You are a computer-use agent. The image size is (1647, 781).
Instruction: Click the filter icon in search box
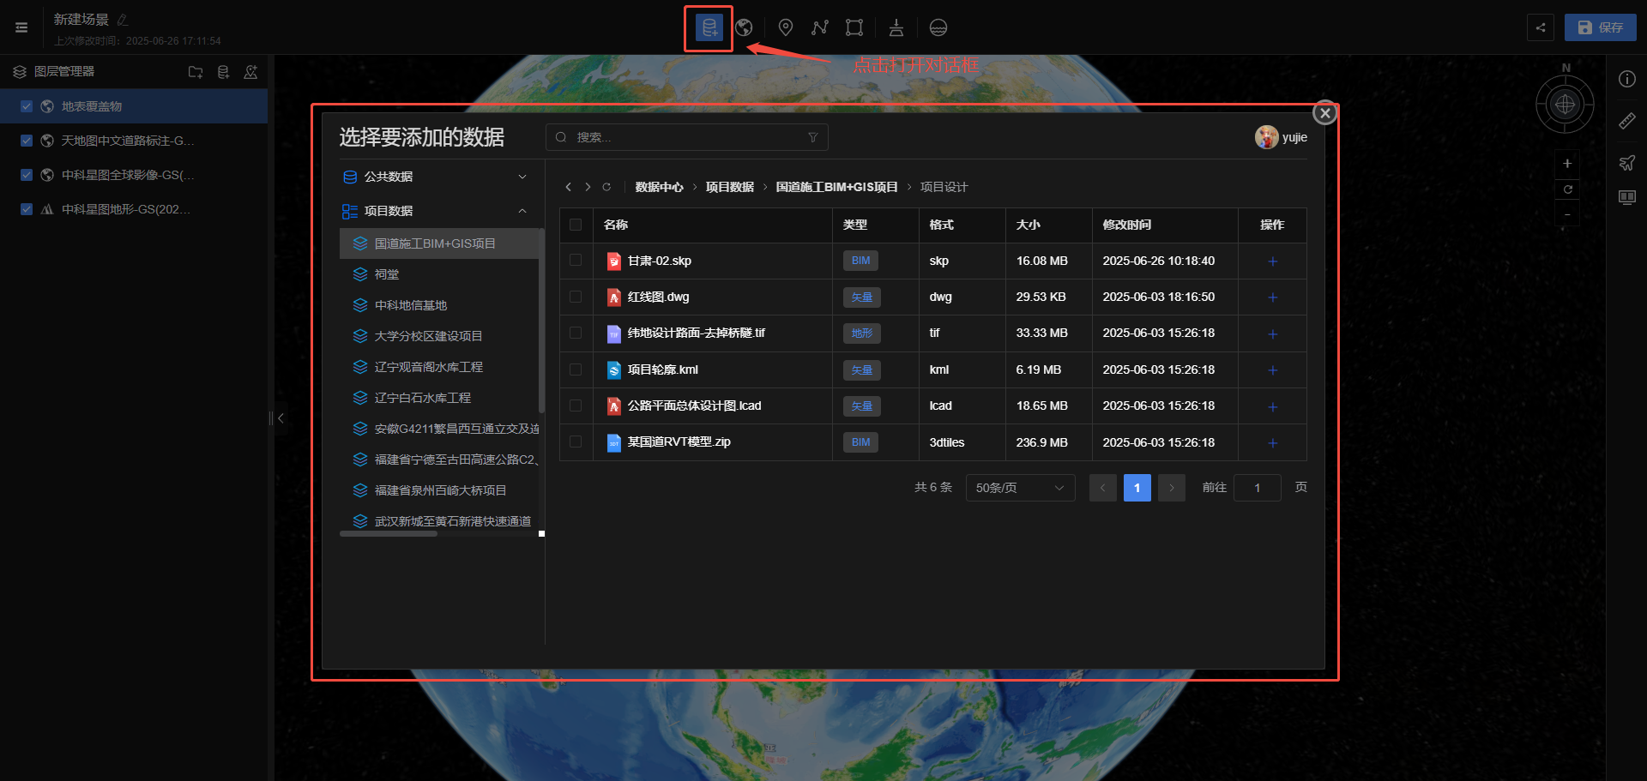812,137
